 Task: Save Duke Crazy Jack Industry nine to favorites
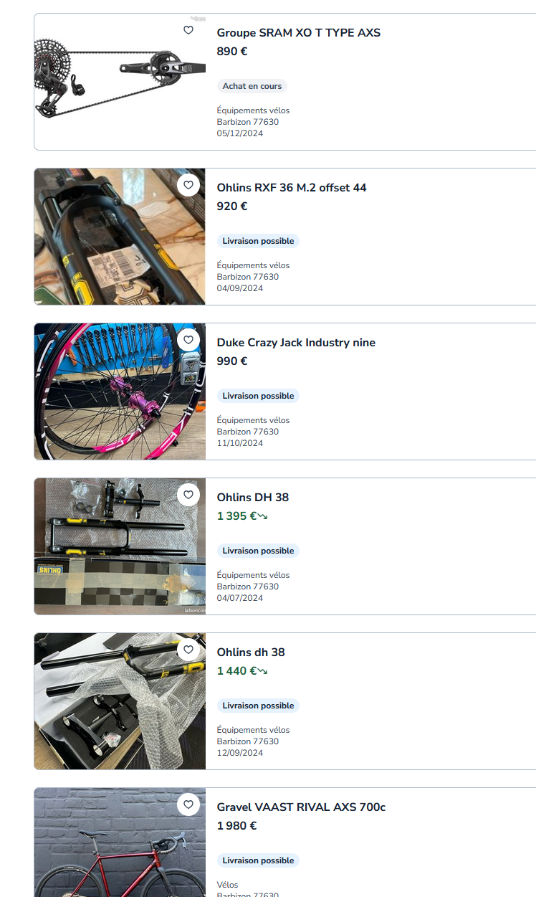pos(188,340)
